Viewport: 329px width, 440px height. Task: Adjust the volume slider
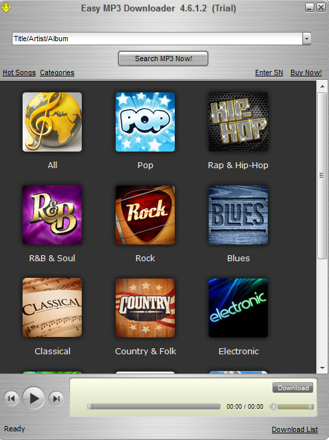pos(296,407)
